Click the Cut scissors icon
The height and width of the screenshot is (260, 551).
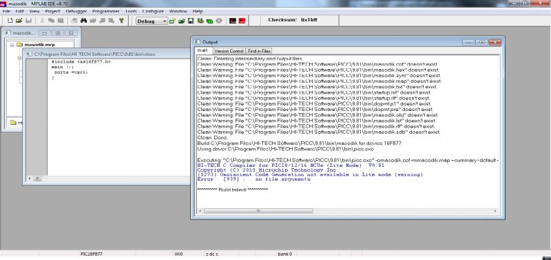(42, 21)
